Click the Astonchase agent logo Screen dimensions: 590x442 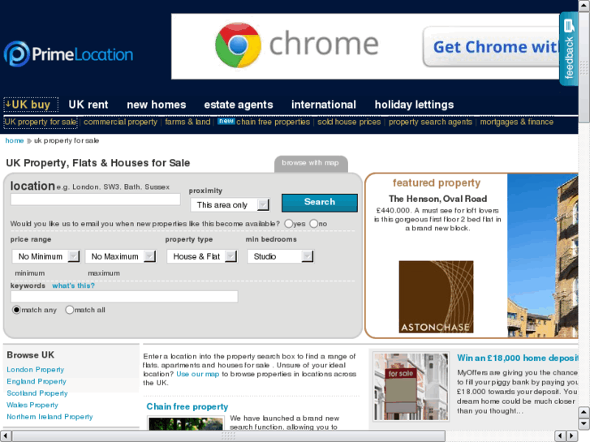click(436, 297)
